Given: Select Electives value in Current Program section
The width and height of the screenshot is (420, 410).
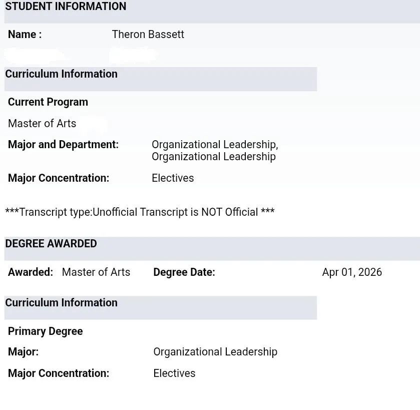Looking at the screenshot, I should (173, 178).
